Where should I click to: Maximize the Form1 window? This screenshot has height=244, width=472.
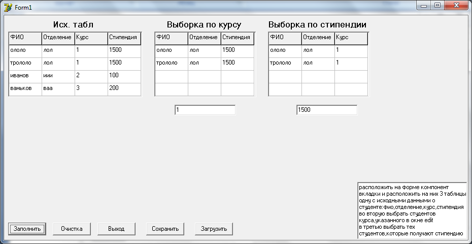click(437, 6)
